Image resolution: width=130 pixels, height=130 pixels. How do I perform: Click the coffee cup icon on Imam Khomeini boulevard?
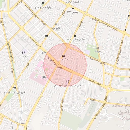(x=126, y=30)
